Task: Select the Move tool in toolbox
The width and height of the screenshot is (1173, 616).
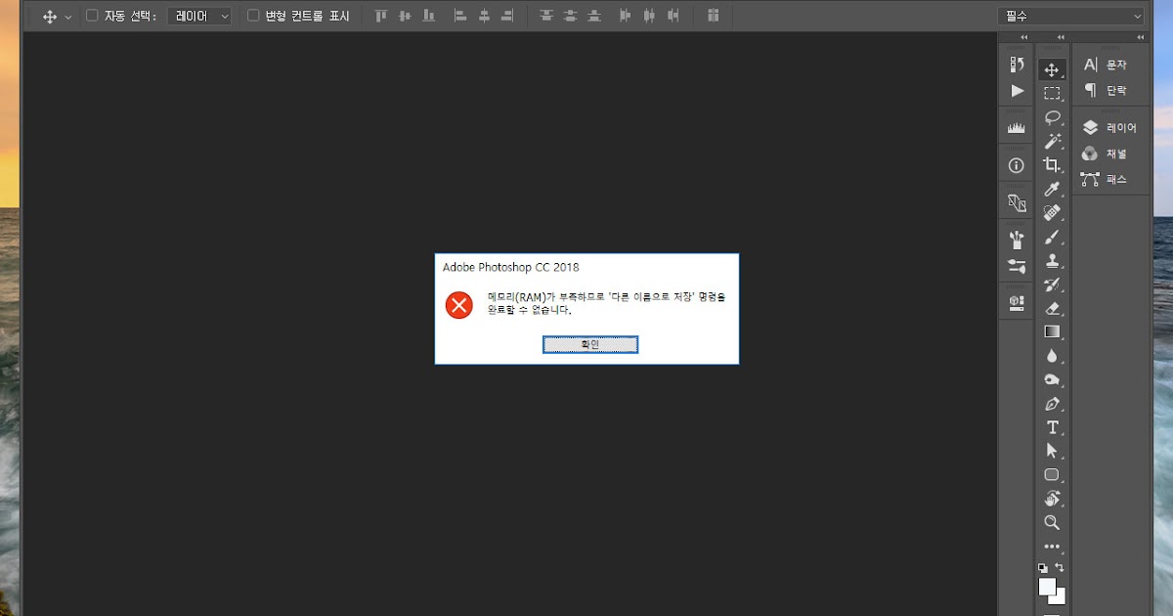Action: pyautogui.click(x=1052, y=69)
